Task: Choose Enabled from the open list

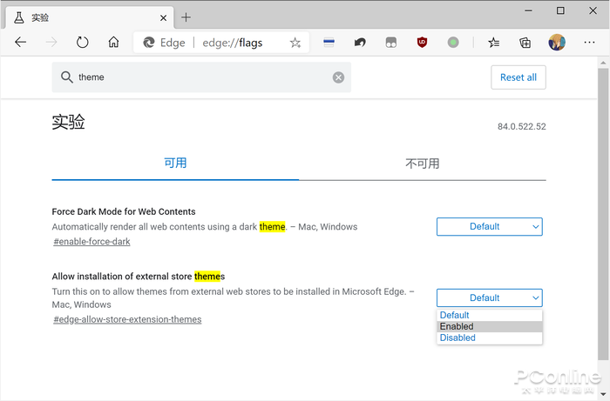Action: (x=490, y=326)
